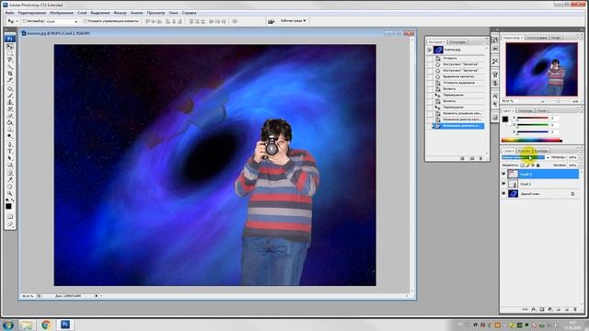Select the Move tool in the toolbox

10,47
